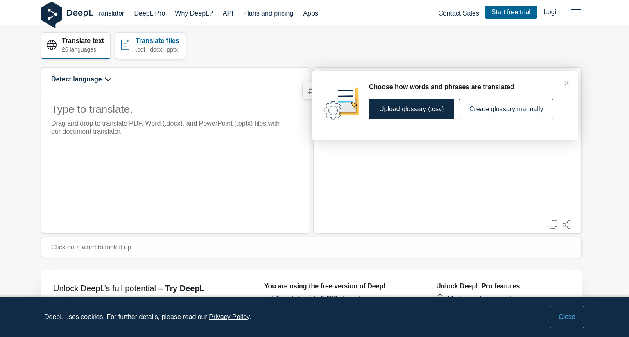Image resolution: width=629 pixels, height=337 pixels.
Task: Dismiss the glossary popup with the X
Action: pyautogui.click(x=566, y=83)
